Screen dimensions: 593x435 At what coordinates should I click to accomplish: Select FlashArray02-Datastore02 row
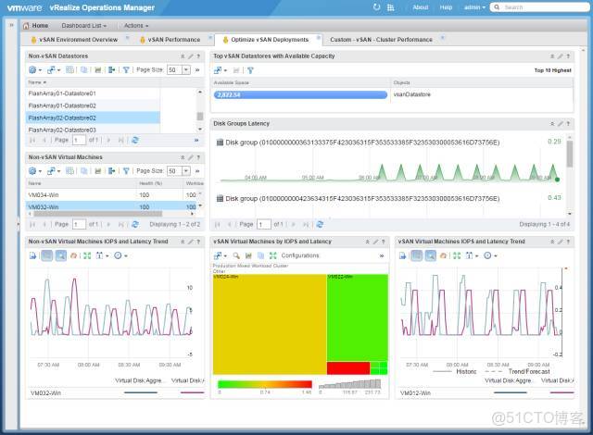click(x=93, y=118)
